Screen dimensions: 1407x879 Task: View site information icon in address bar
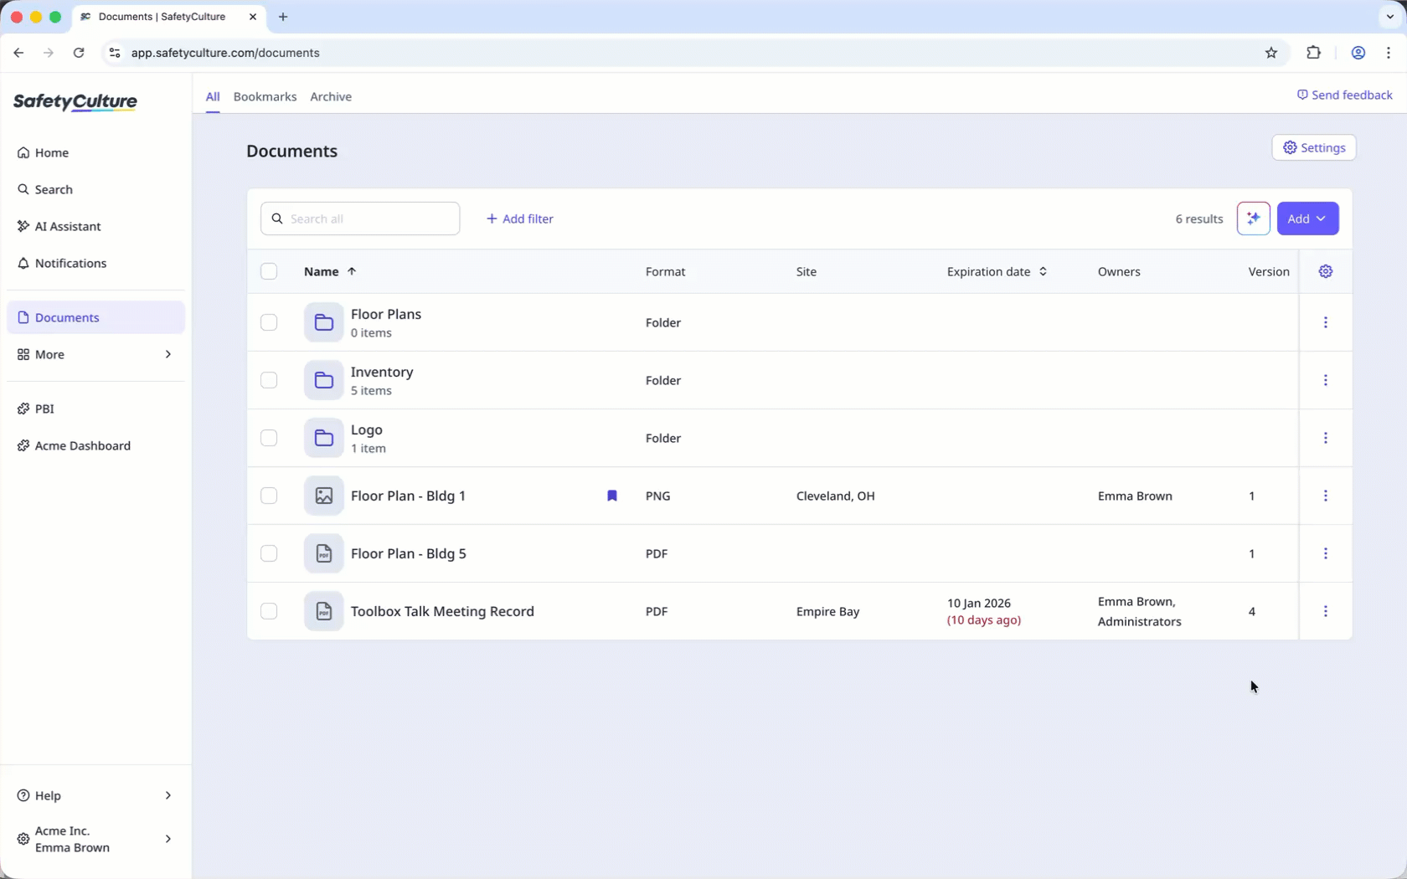(115, 53)
